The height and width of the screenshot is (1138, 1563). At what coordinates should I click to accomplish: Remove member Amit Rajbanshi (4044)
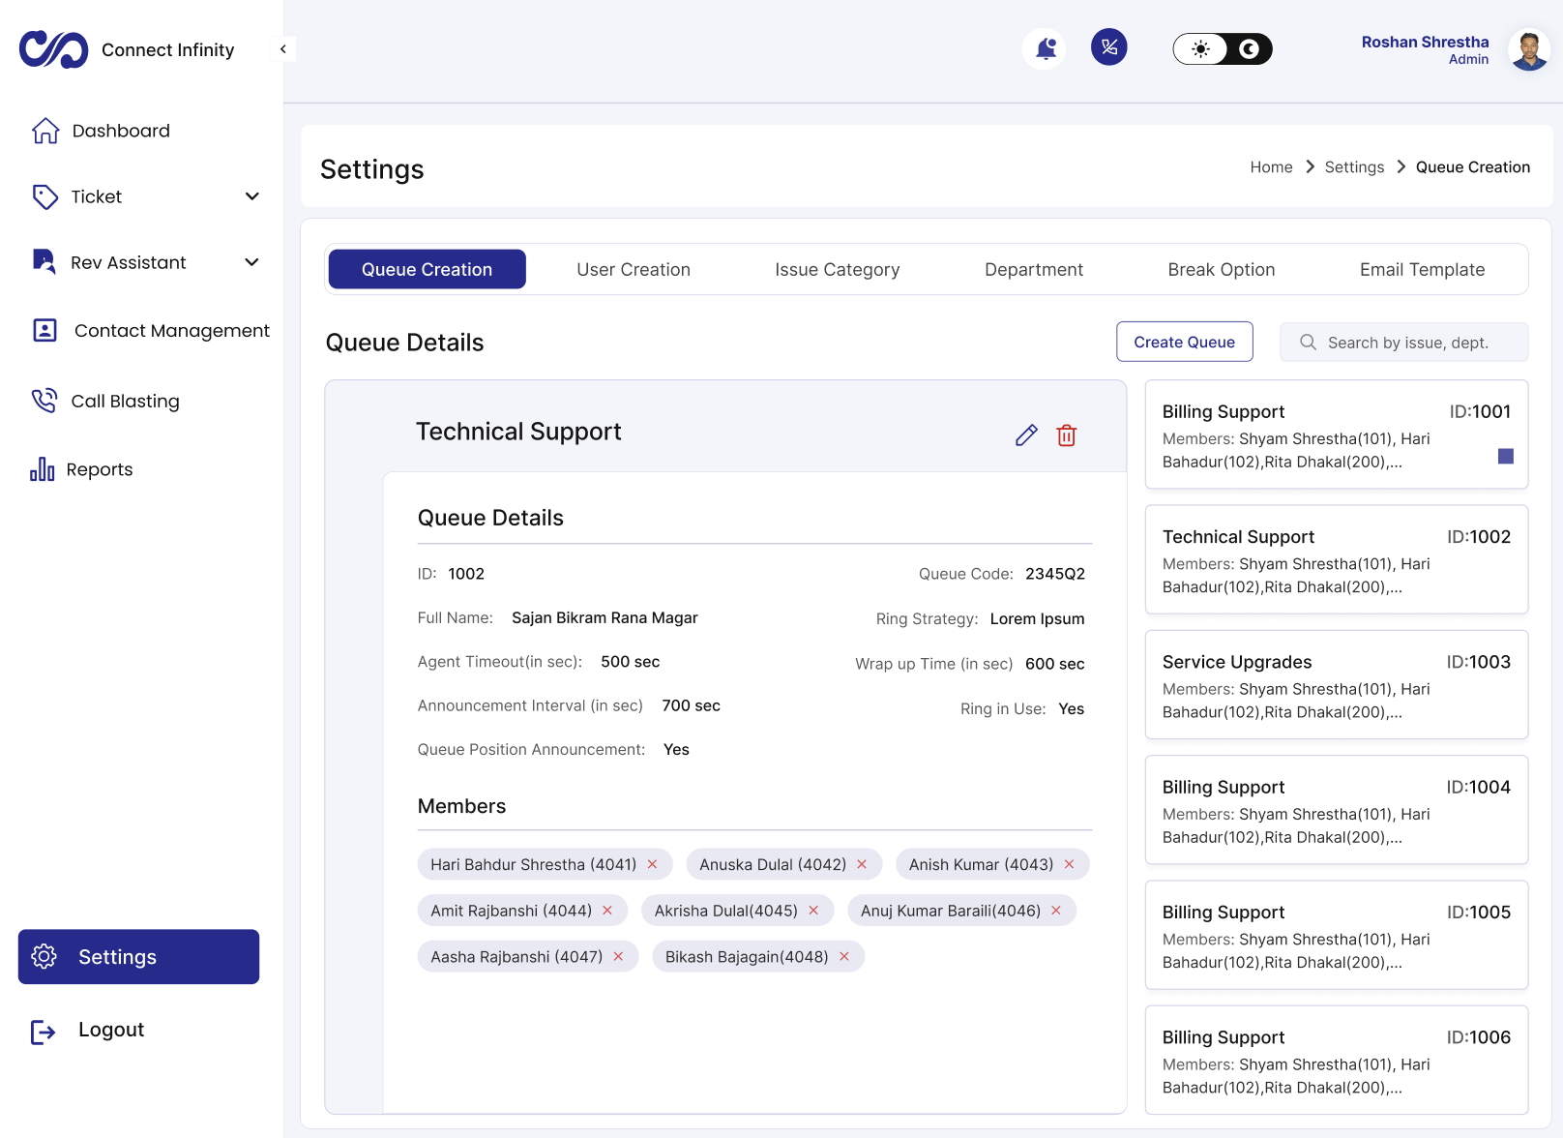607,911
